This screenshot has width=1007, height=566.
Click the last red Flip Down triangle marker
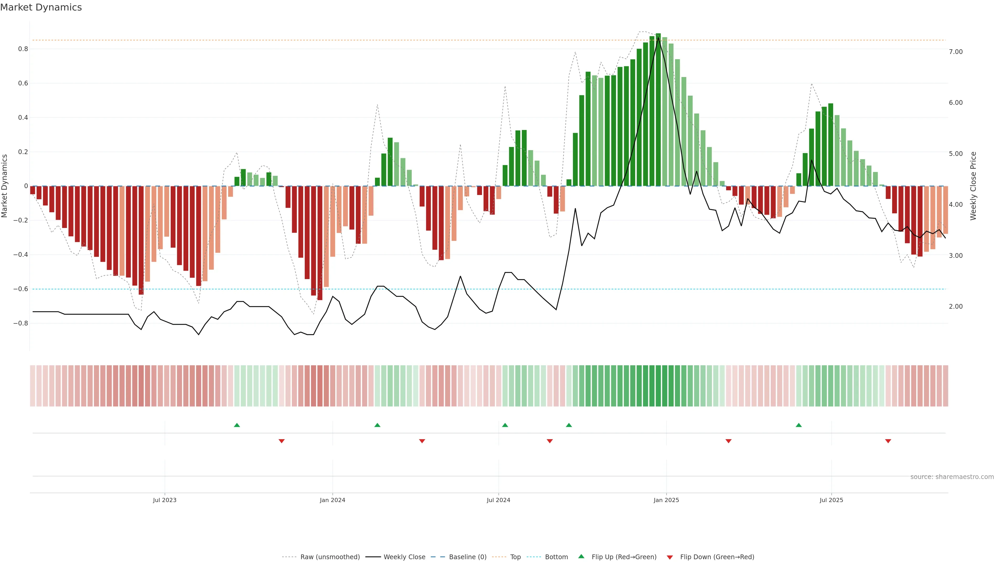(x=888, y=441)
